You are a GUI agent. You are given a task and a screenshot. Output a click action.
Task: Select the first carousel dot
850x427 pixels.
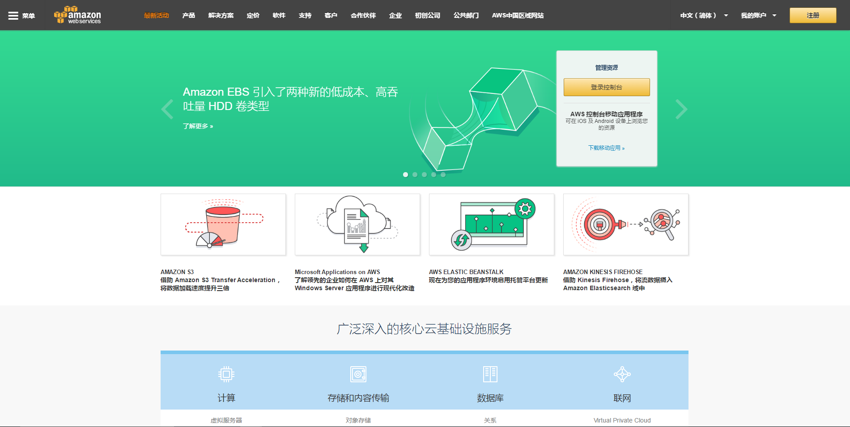(x=405, y=175)
